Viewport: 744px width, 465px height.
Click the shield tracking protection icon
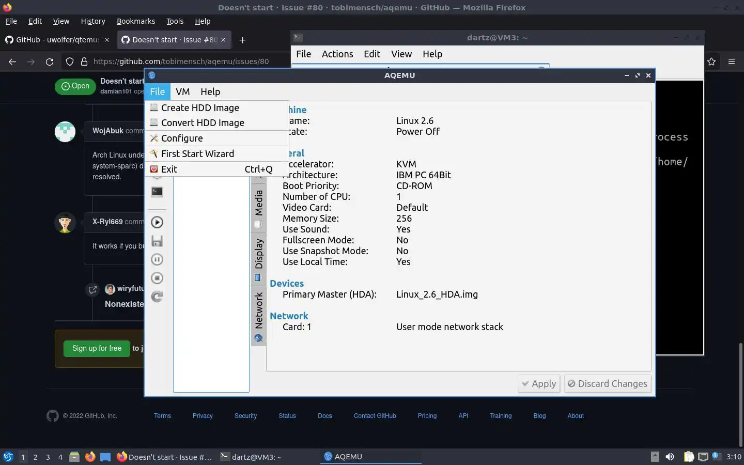click(x=70, y=61)
